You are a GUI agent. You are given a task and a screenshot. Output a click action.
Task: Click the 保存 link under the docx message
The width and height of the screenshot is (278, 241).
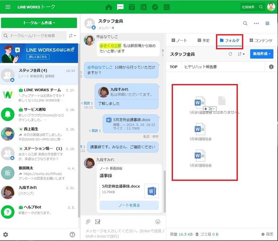coord(155,136)
